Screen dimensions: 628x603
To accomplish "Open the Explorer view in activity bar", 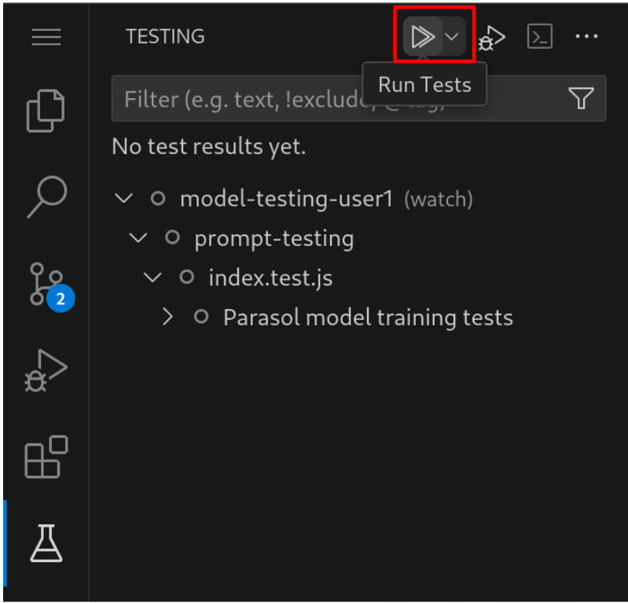I will pyautogui.click(x=46, y=111).
